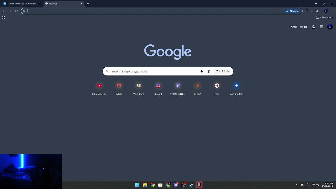Open the discord shortcut
Screen dimensions: 336x189
[x=158, y=89]
